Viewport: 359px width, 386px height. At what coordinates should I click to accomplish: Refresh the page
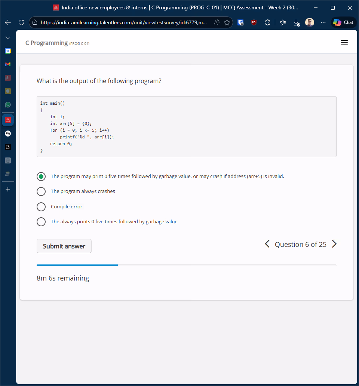pos(21,22)
